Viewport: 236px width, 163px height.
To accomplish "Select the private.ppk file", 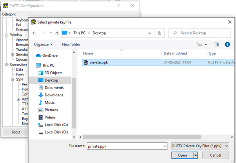I will tap(158, 62).
